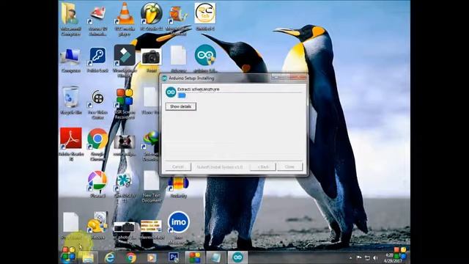
Task: Open Internet Download Manager desktop shortcut
Action: (x=151, y=145)
